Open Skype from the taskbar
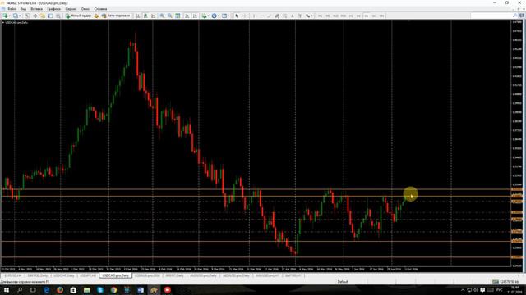The width and height of the screenshot is (526, 295). click(100, 289)
